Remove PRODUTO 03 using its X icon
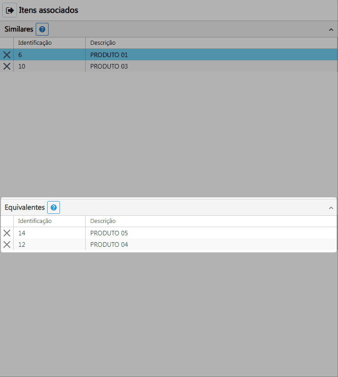 pos(7,66)
